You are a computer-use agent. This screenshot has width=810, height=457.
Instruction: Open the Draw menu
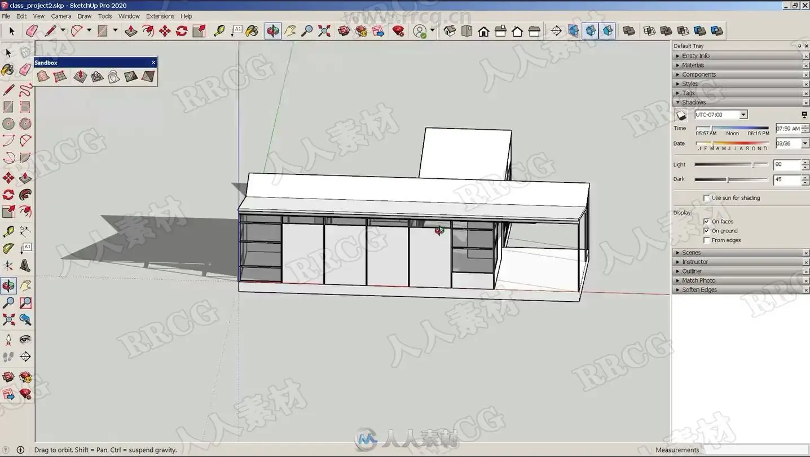(84, 16)
